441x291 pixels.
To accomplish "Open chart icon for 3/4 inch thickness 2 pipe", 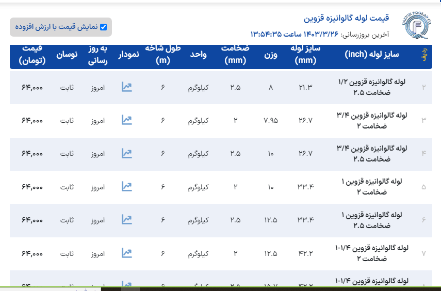I will click(x=127, y=120).
